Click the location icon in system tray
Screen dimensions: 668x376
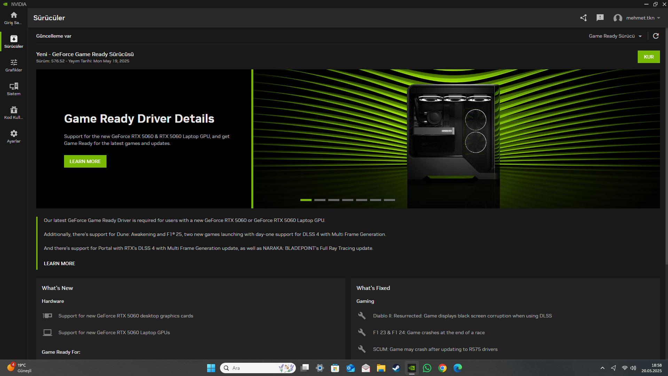point(613,368)
